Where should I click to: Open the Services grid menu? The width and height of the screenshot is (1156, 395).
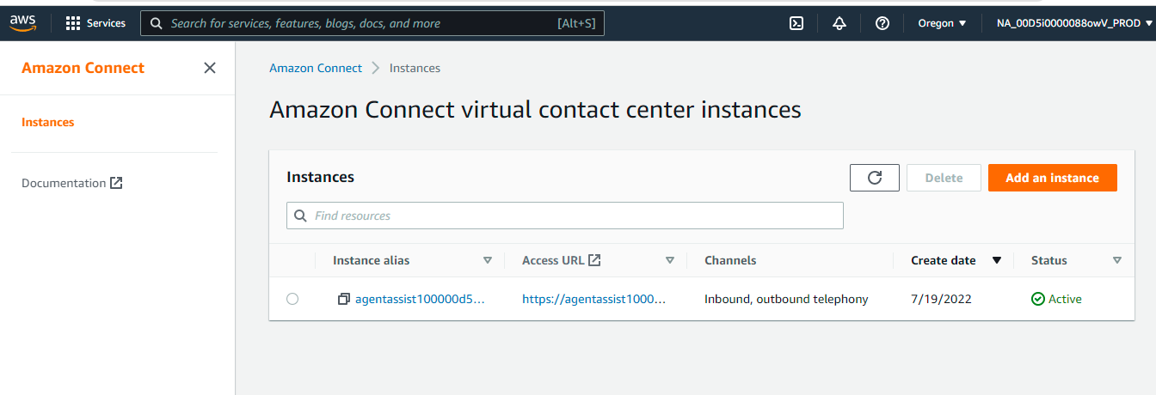point(95,23)
